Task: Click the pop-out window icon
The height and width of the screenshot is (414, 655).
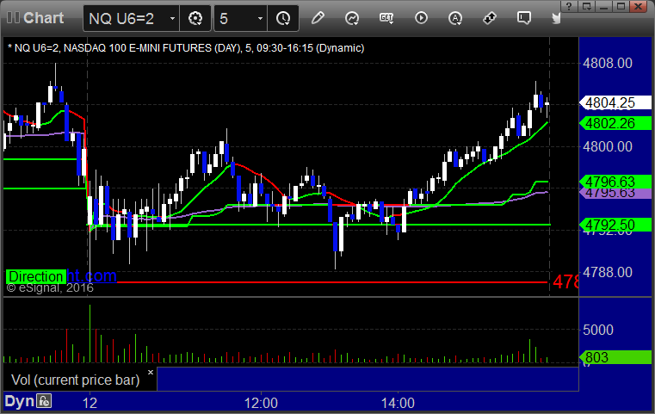Action: [586, 6]
